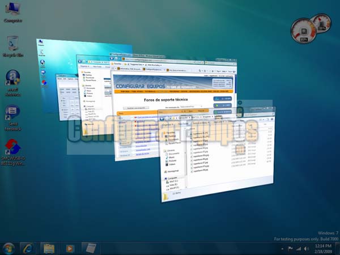Open the volume speaker tray icon
340x255 pixels.
[x=307, y=249]
